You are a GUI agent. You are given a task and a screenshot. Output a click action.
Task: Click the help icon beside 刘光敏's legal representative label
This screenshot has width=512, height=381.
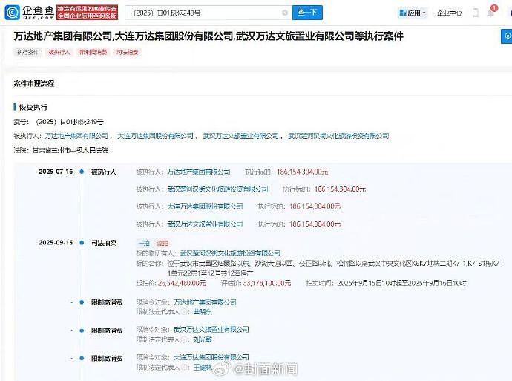[x=184, y=340]
